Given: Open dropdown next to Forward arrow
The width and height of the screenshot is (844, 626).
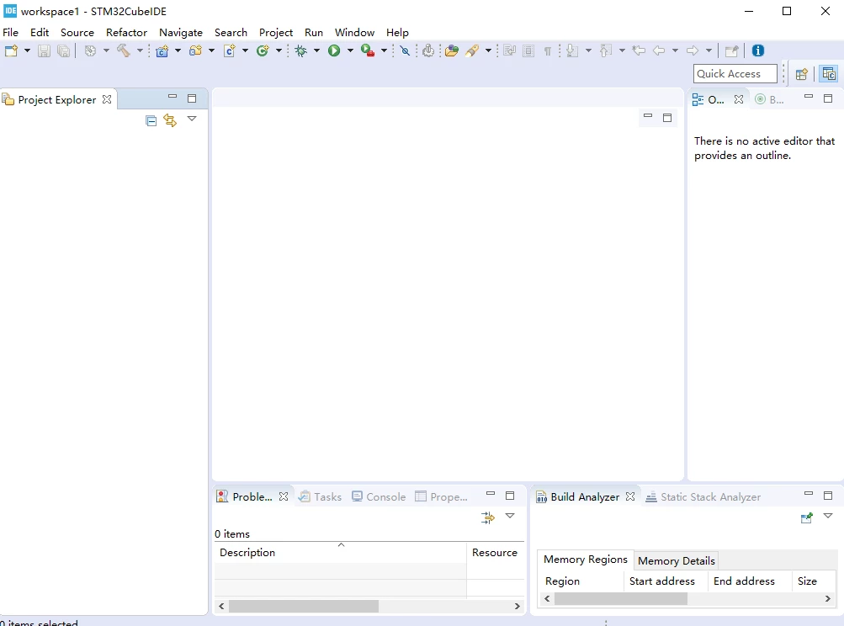Looking at the screenshot, I should tap(709, 50).
